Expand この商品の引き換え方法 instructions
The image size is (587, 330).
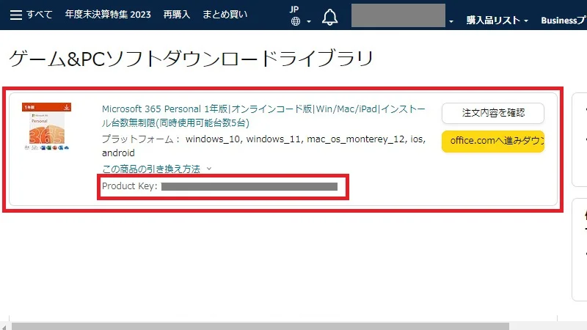pyautogui.click(x=157, y=169)
